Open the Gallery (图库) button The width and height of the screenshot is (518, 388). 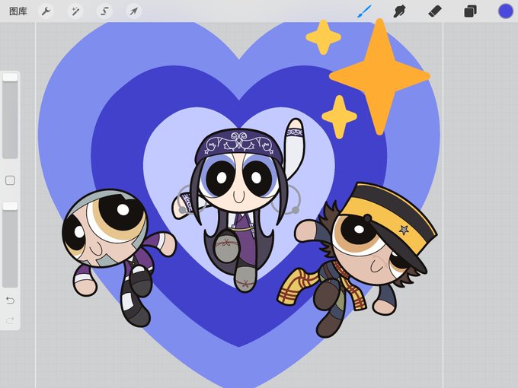coord(18,11)
